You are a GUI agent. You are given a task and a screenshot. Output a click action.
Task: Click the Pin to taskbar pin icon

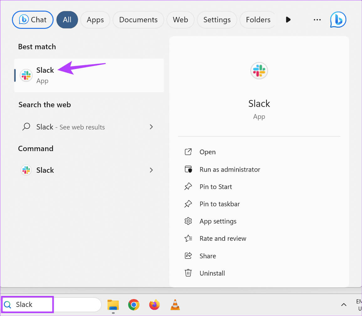(x=188, y=204)
